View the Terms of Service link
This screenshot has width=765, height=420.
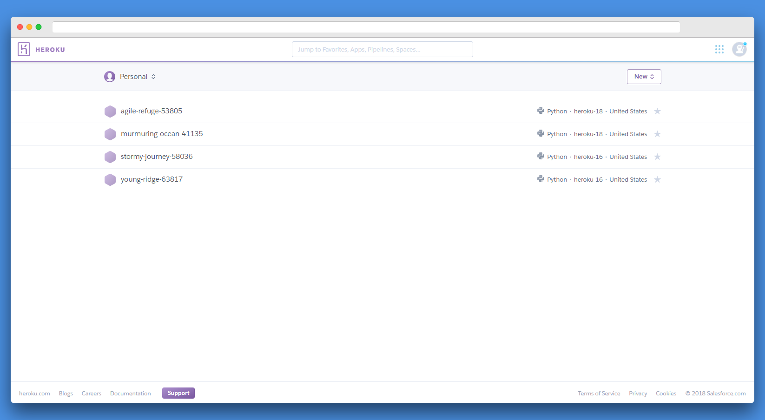pyautogui.click(x=599, y=394)
